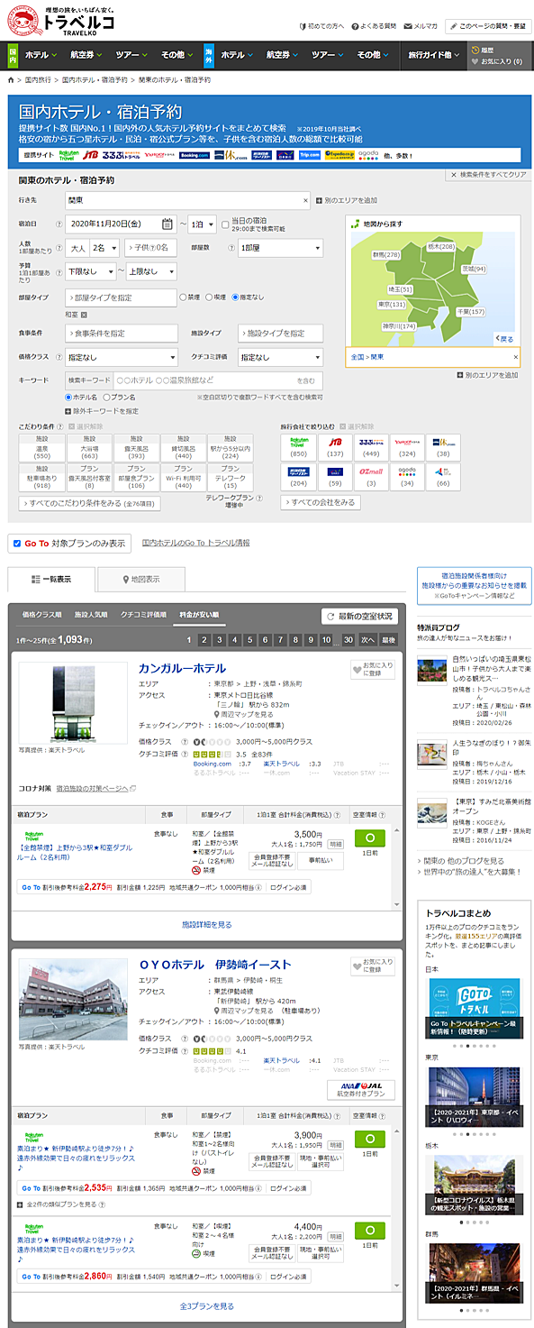Click green availability circle for 4,400円 plan
This screenshot has height=1328, width=534.
[369, 1230]
